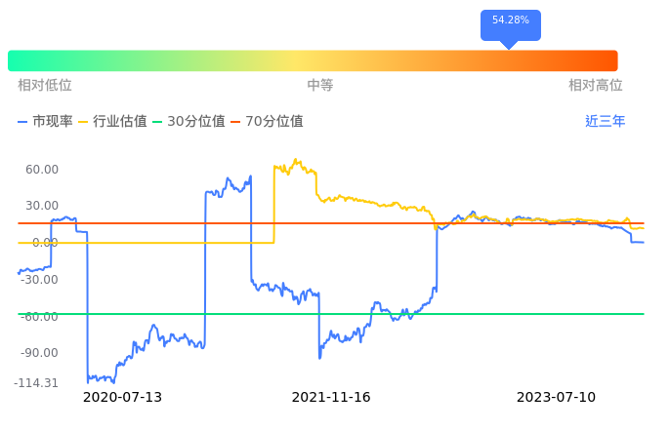Select the 相对高位 label
Viewport: 670px width, 431px height.
pyautogui.click(x=596, y=86)
